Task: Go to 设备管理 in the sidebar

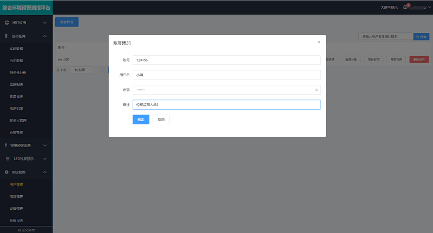Action: [17, 209]
